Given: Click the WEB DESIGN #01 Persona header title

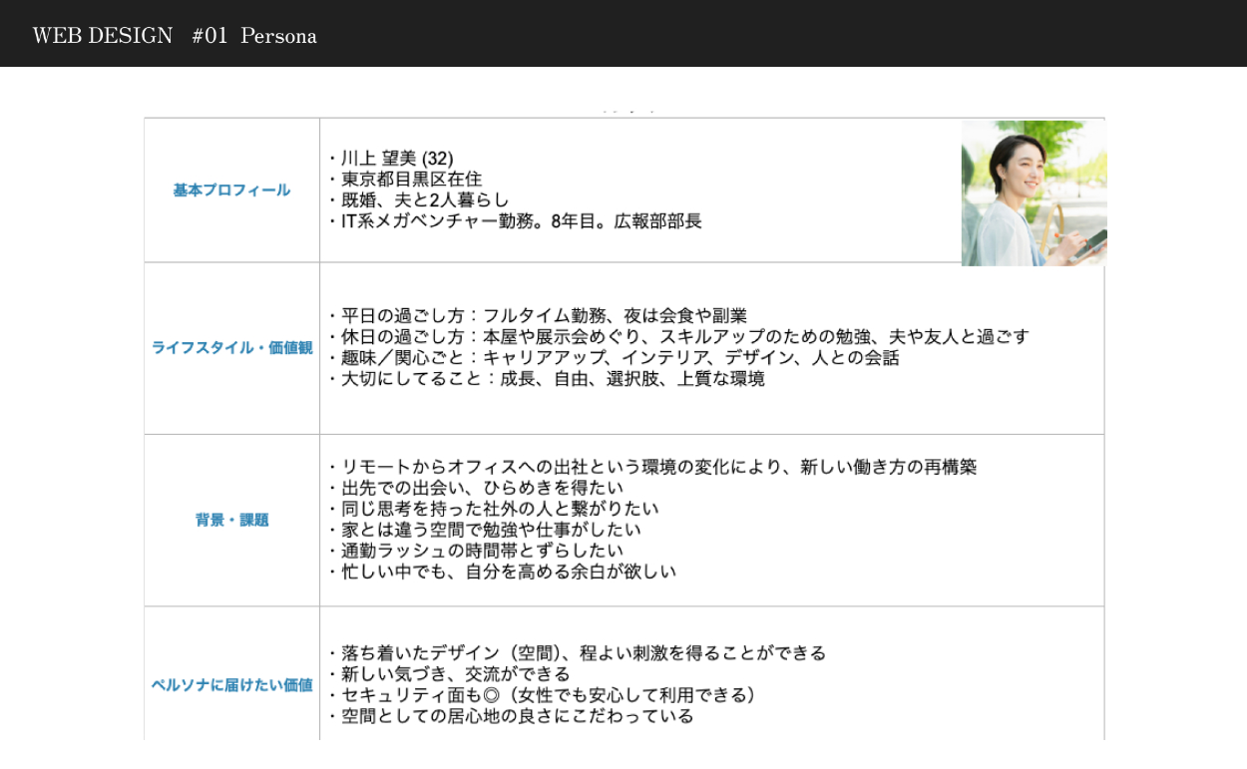Looking at the screenshot, I should pos(175,36).
